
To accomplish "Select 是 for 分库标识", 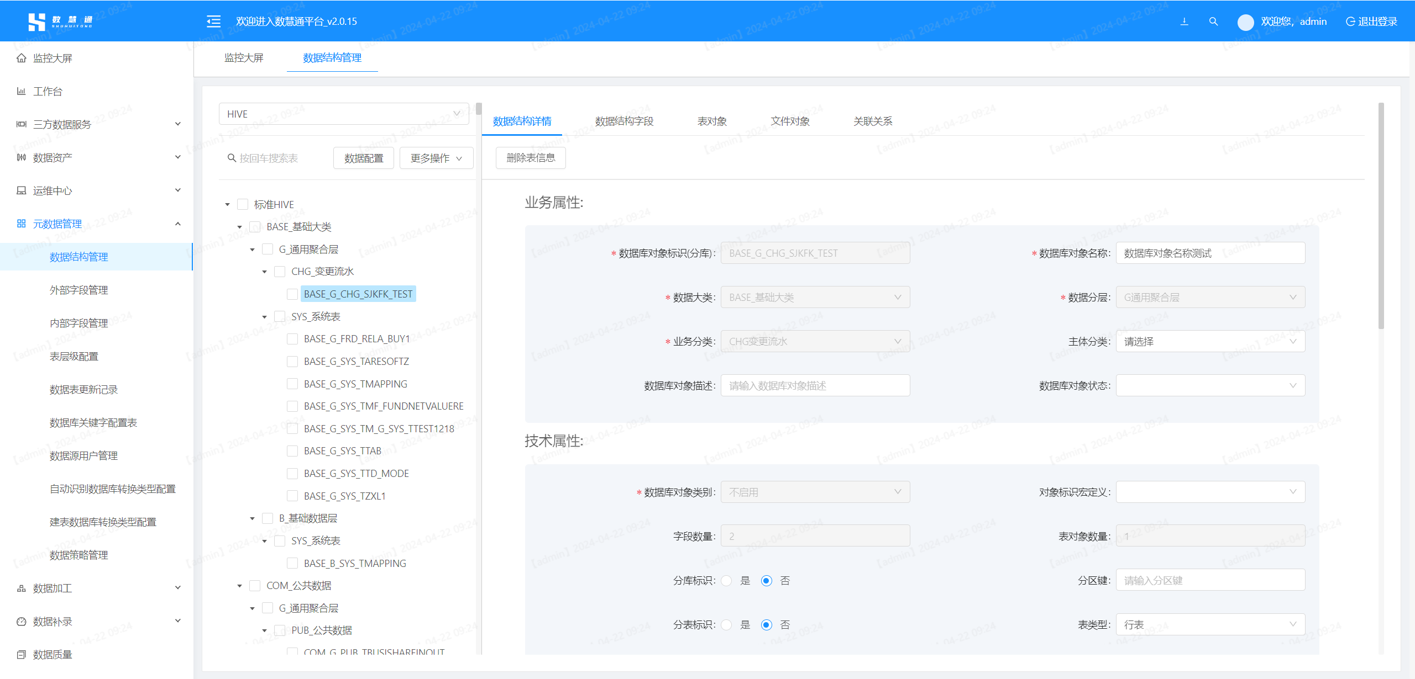I will pyautogui.click(x=727, y=581).
